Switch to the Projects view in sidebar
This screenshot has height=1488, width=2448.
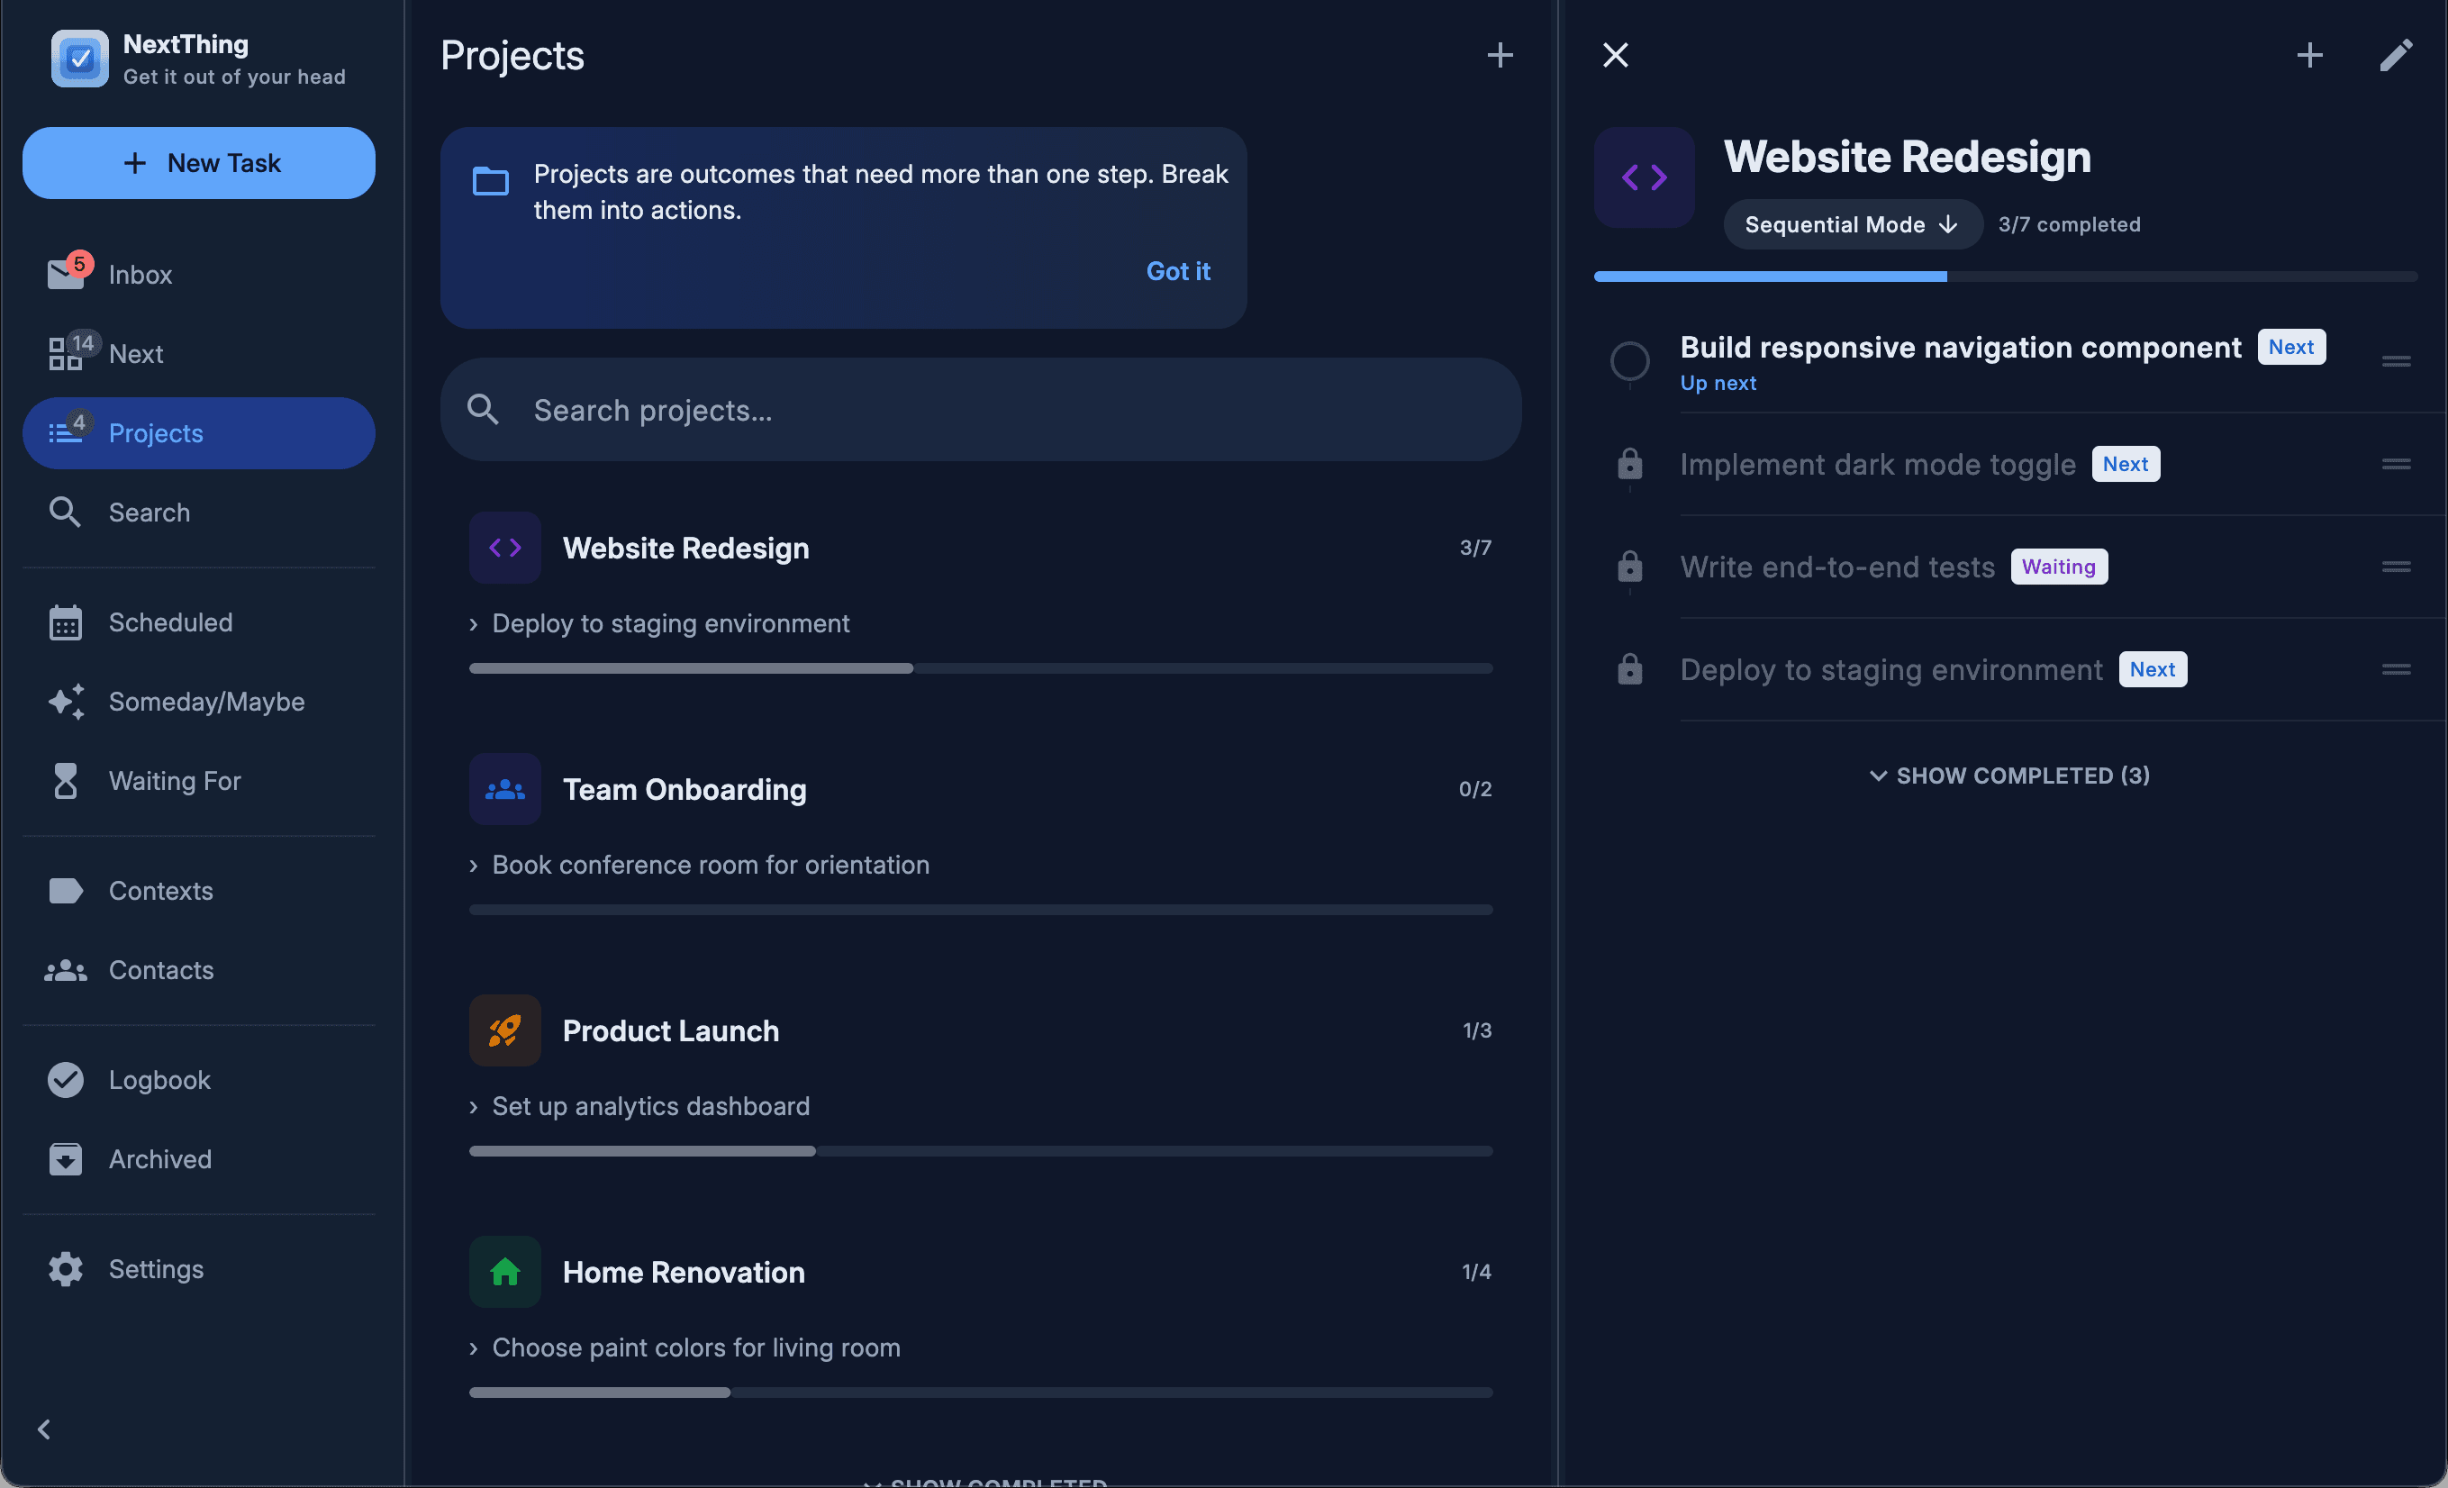pyautogui.click(x=156, y=433)
